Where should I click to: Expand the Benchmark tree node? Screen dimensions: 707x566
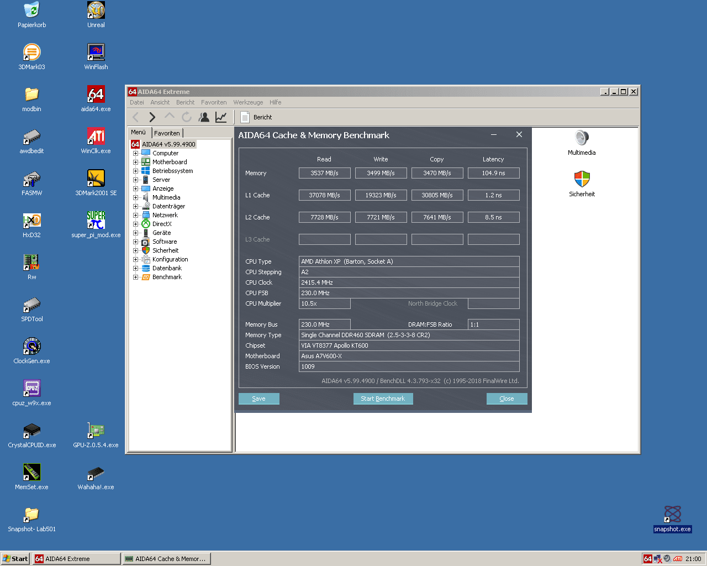(135, 277)
